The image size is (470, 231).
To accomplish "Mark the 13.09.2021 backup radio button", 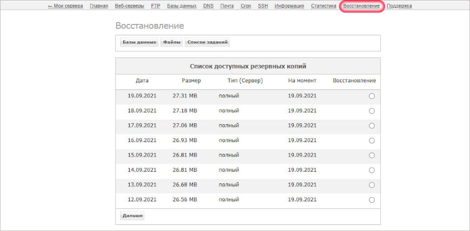I will tap(372, 185).
